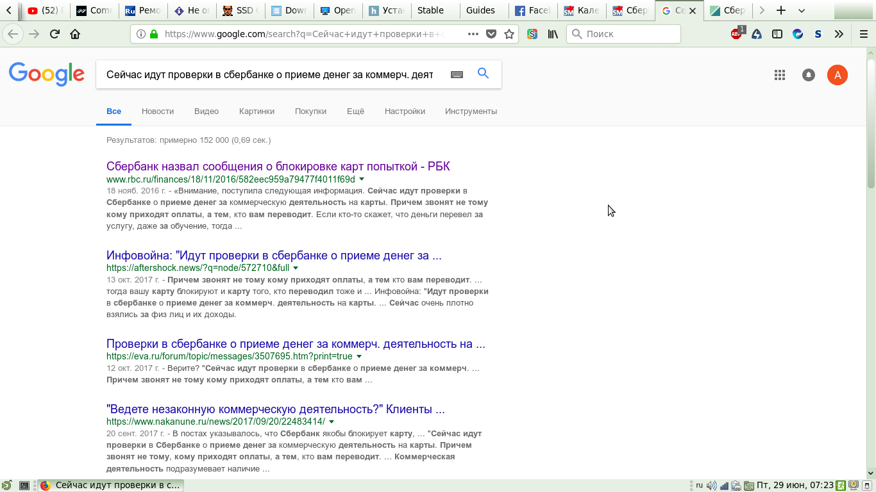List all tabs dropdown arrow
876x492 pixels.
pos(802,11)
